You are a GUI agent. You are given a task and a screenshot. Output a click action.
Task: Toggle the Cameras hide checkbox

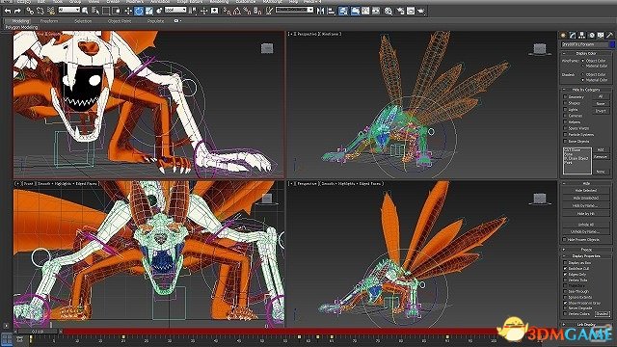point(565,116)
